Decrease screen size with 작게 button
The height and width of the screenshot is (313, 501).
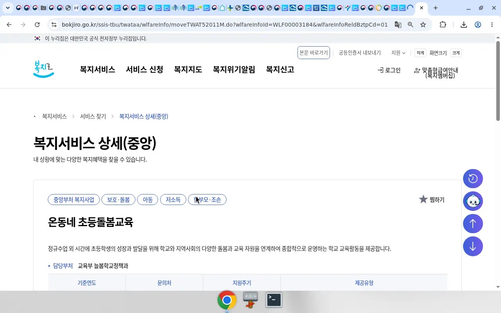click(x=420, y=53)
